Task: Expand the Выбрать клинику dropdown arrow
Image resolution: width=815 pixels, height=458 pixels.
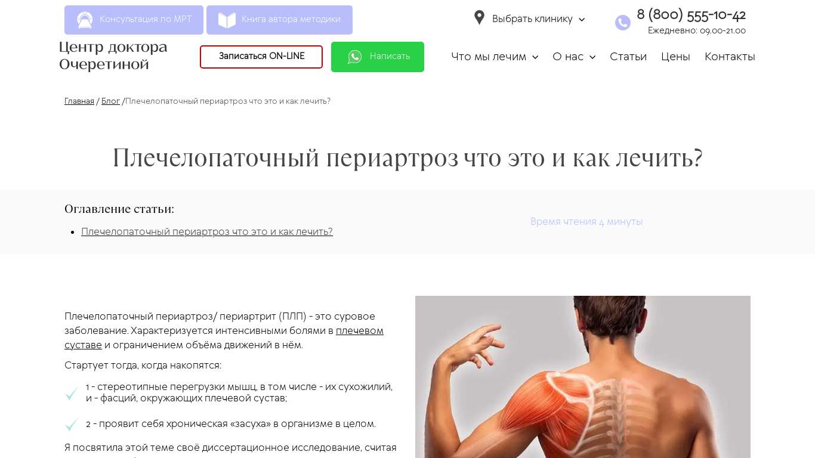Action: click(582, 20)
